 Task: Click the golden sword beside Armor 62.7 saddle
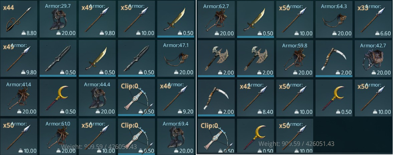pos(256,19)
